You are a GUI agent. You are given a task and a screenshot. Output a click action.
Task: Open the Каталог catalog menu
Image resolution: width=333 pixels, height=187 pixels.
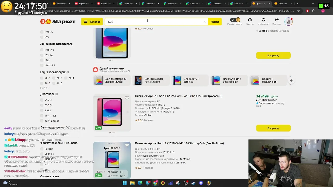[92, 22]
